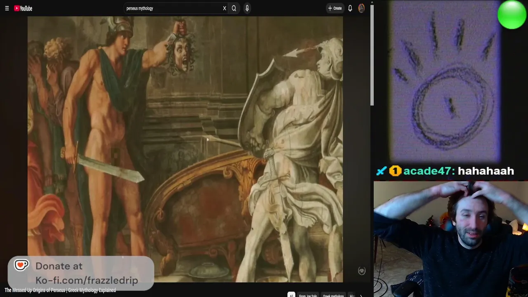Open the Create button menu

(x=335, y=8)
